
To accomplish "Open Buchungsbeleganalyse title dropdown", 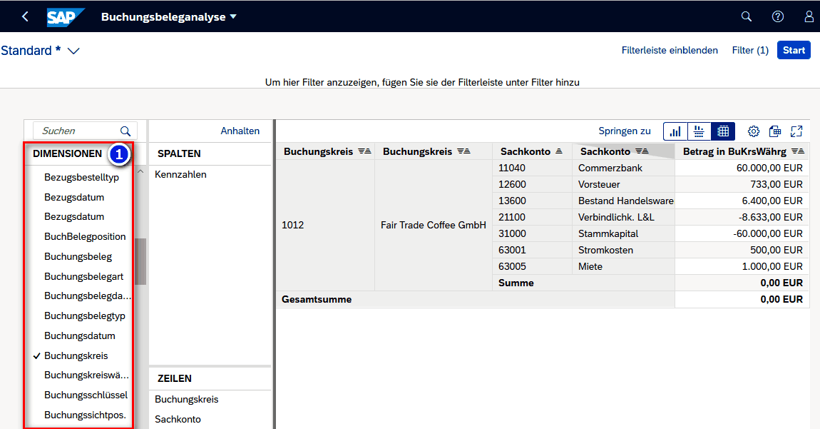I will click(x=233, y=16).
